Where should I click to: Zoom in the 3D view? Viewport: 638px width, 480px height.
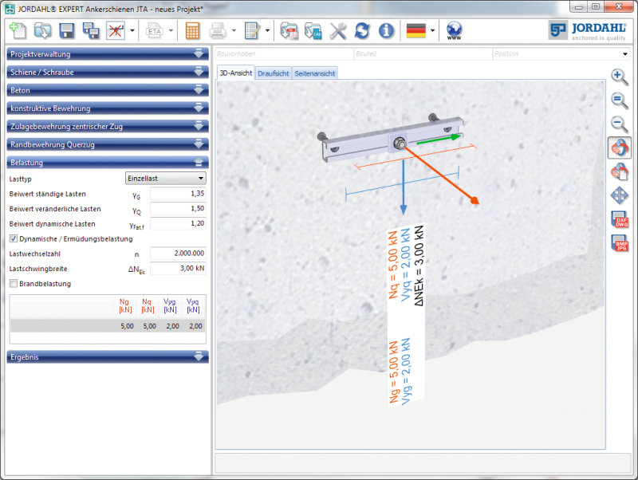tap(620, 77)
